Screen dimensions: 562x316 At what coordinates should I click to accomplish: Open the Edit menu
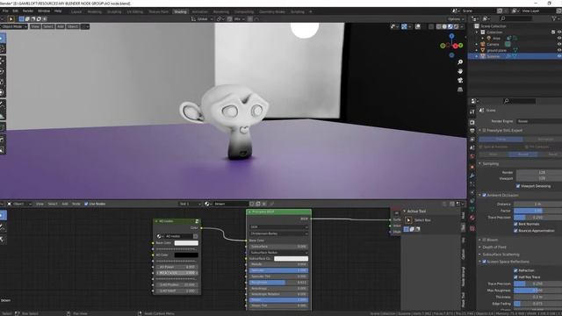(15, 11)
